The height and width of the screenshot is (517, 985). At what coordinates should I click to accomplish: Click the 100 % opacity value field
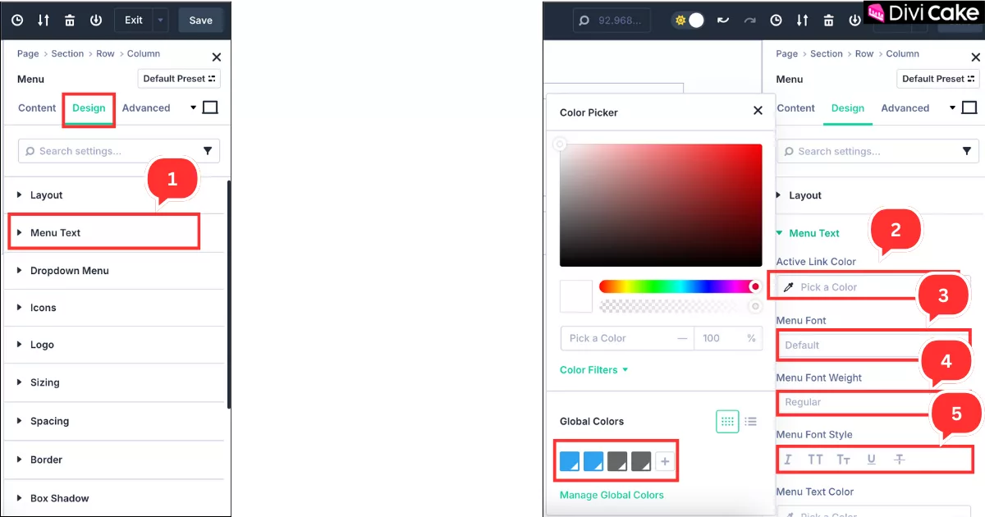tap(728, 338)
